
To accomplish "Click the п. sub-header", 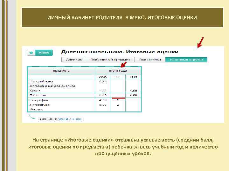I will click(118, 77).
